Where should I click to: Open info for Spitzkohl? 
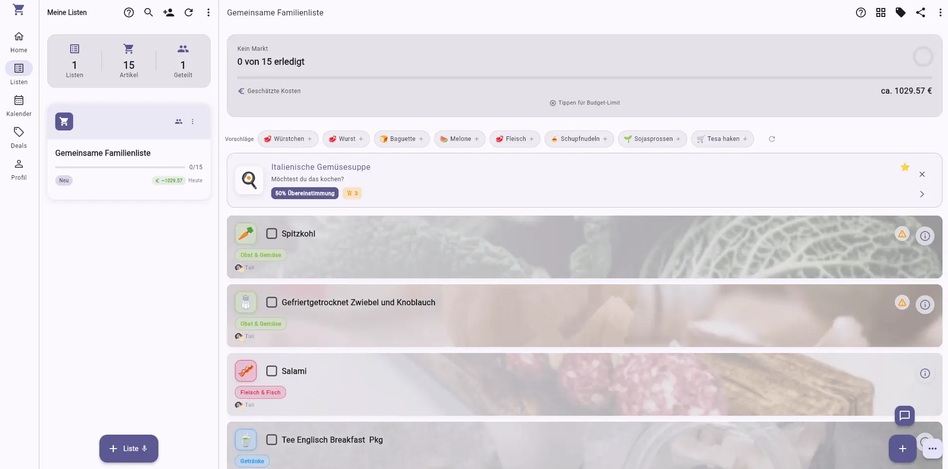(x=925, y=236)
